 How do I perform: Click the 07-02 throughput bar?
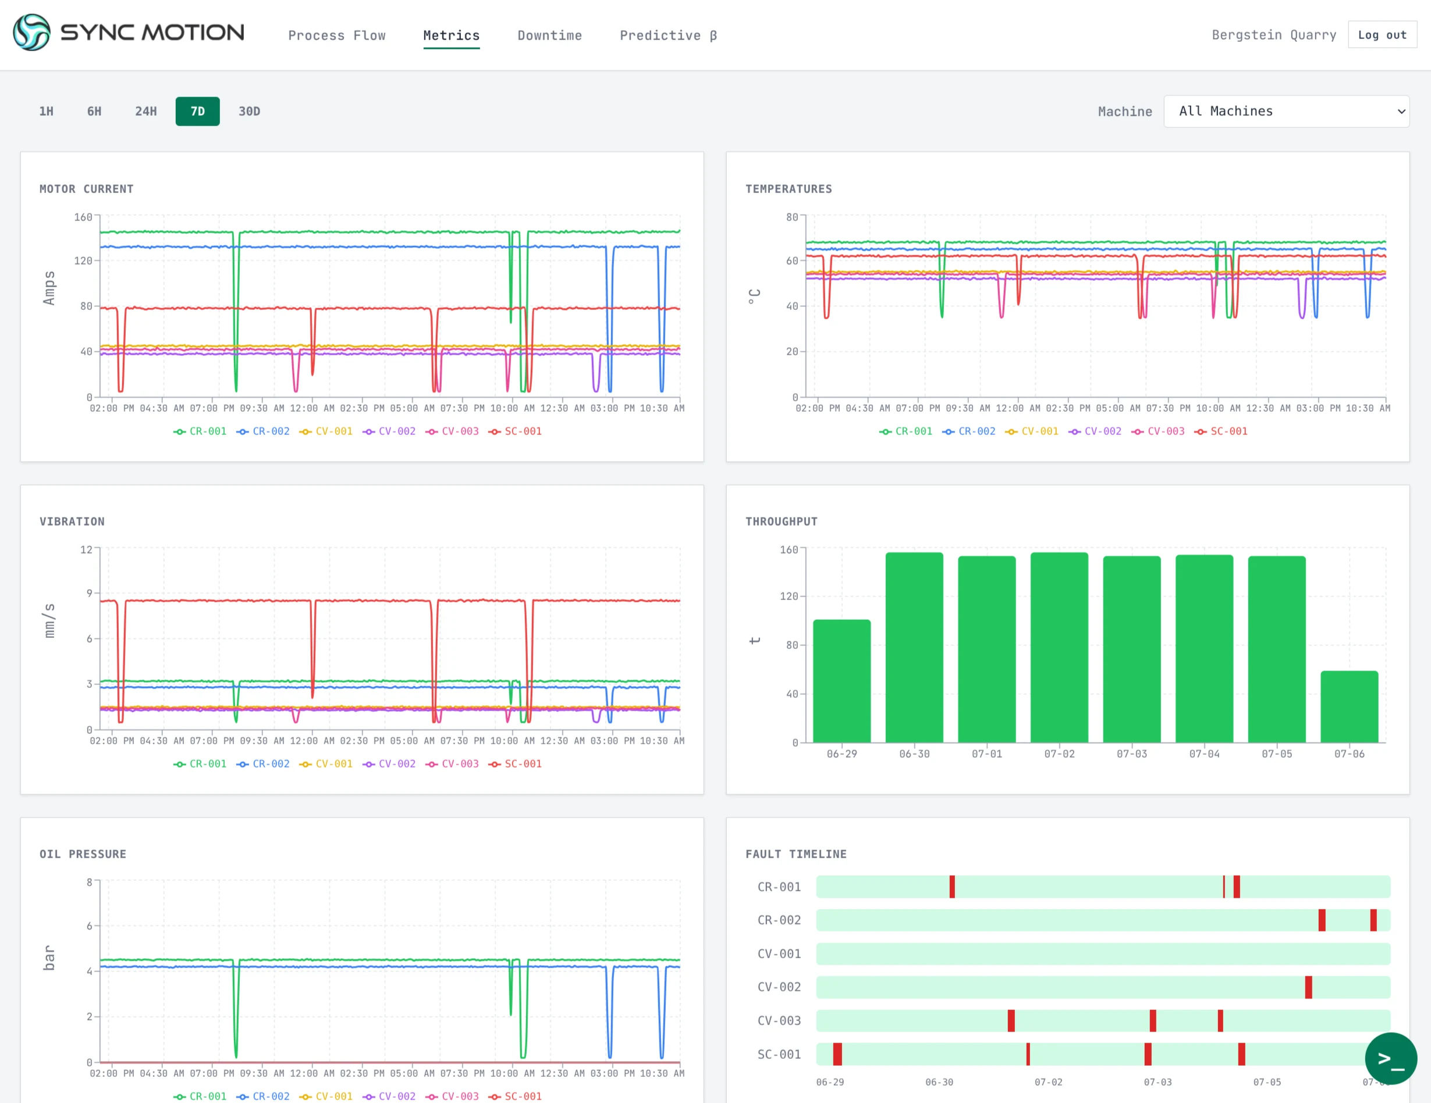[x=1060, y=647]
